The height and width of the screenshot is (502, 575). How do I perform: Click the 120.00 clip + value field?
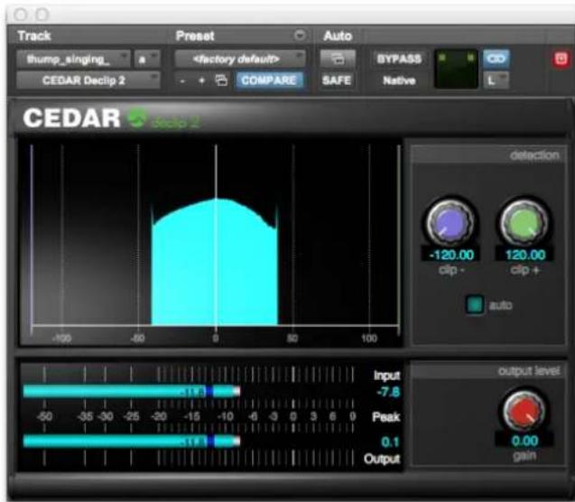point(524,255)
